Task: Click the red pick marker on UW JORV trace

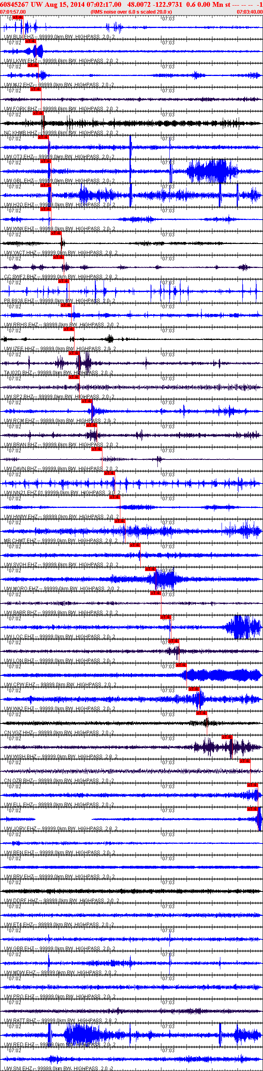Action: (252, 809)
